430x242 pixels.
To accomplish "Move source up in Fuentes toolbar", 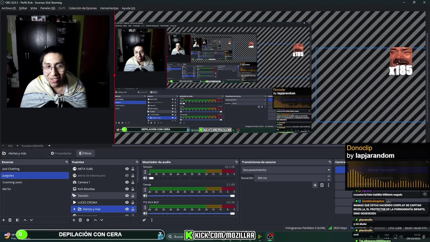I will coord(95,220).
